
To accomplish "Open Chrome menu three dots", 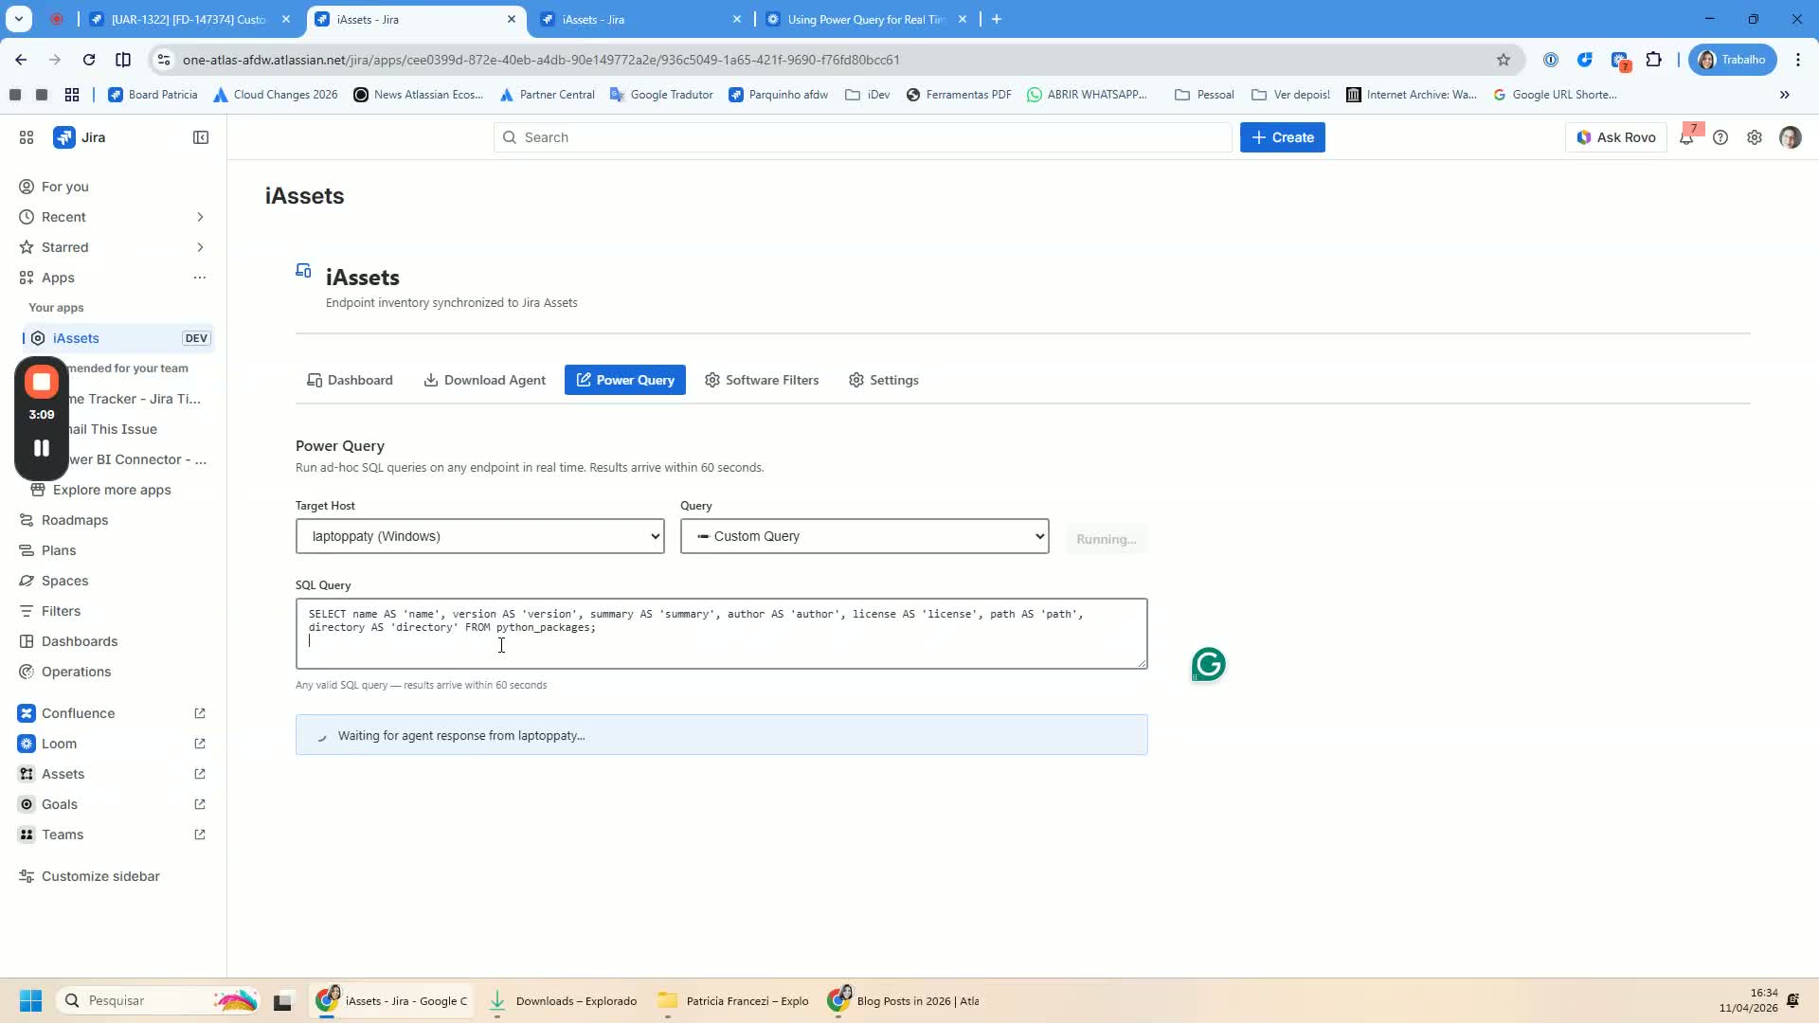I will 1798,60.
